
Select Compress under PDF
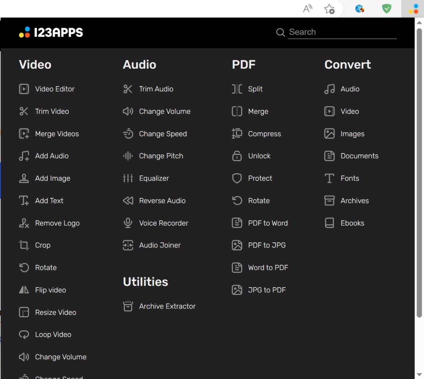pos(264,134)
